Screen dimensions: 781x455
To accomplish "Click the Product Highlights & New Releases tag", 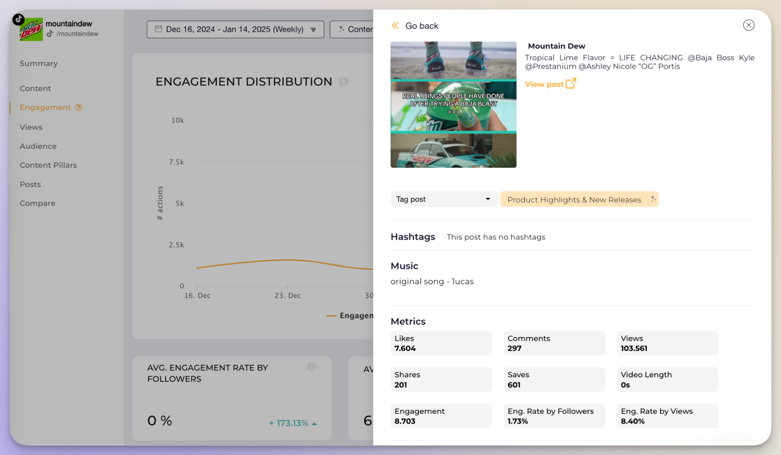I will pos(579,199).
